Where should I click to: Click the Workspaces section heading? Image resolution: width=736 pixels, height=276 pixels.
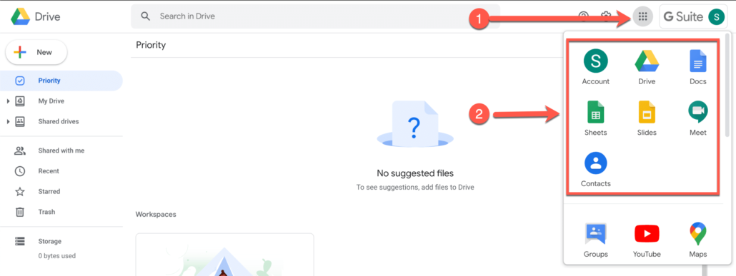click(x=156, y=214)
